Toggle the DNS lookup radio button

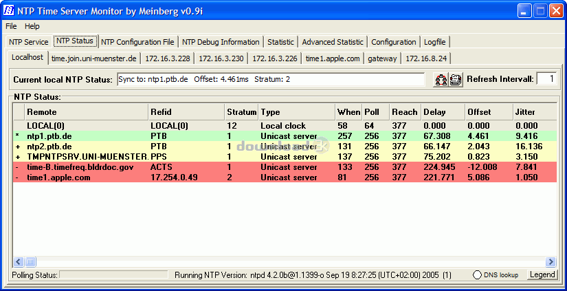[x=477, y=275]
